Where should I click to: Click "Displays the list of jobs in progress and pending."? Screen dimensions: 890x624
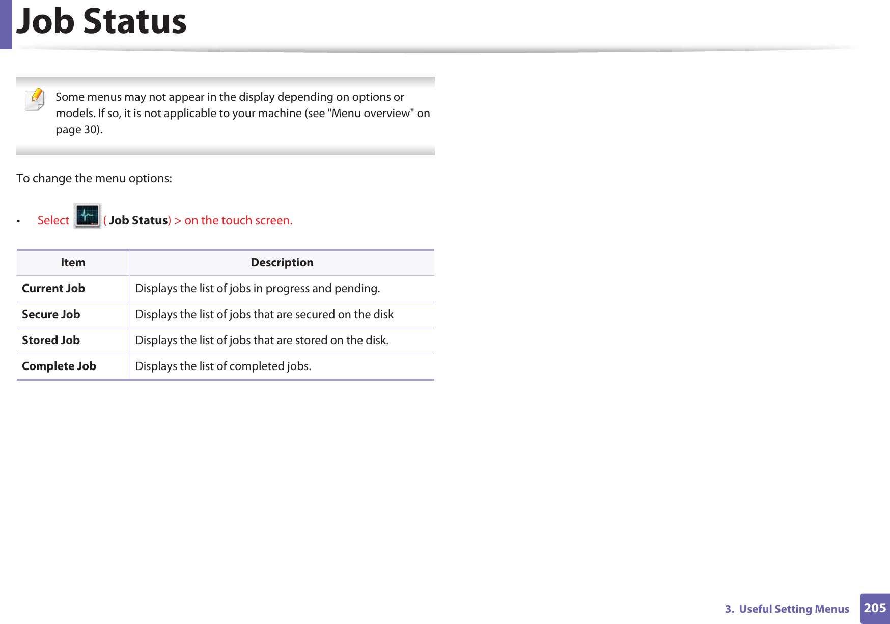click(258, 289)
